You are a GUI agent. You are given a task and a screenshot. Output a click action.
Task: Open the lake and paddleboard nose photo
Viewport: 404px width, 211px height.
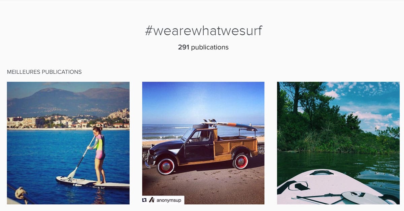point(338,143)
